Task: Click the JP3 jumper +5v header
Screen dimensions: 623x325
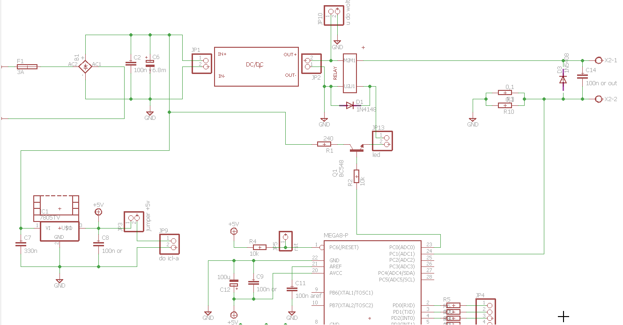Action: pyautogui.click(x=133, y=222)
